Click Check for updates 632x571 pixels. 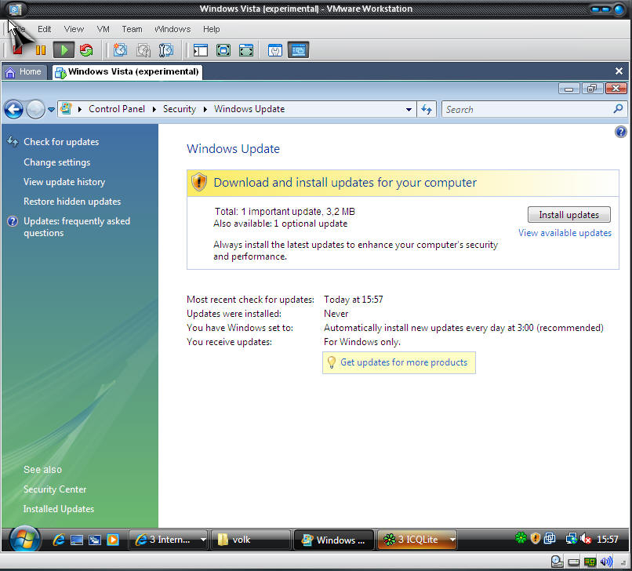(61, 142)
